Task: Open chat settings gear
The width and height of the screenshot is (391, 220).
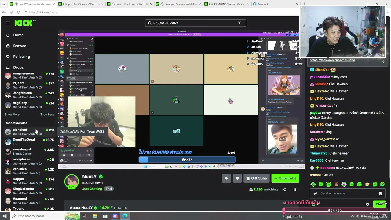Action: (367, 204)
